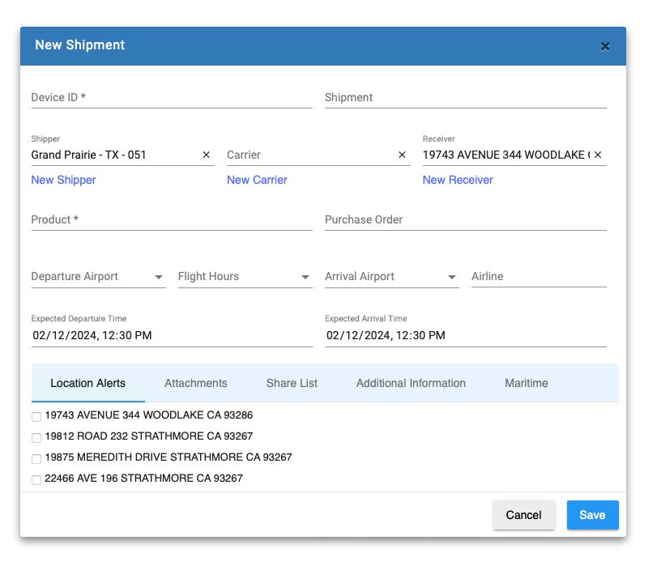Viewport: 657px width, 570px height.
Task: Expand the Flight Hours dropdown
Action: [x=305, y=277]
